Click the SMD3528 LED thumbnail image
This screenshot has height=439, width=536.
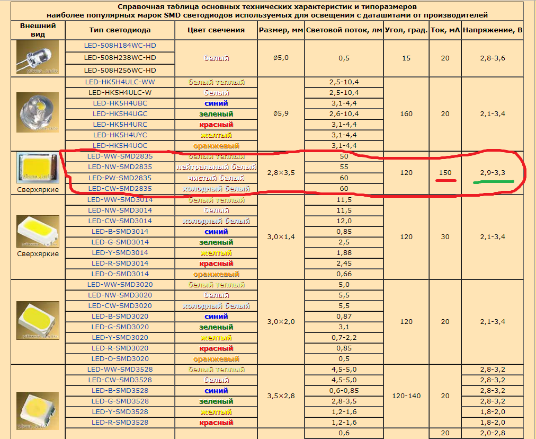click(x=38, y=411)
